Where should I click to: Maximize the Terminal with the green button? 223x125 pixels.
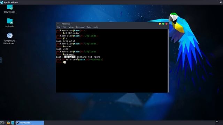163,24
